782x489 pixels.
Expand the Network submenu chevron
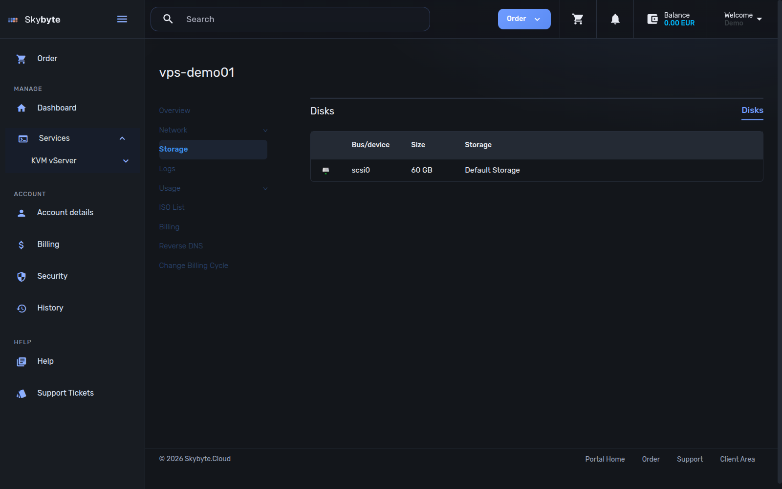[265, 130]
